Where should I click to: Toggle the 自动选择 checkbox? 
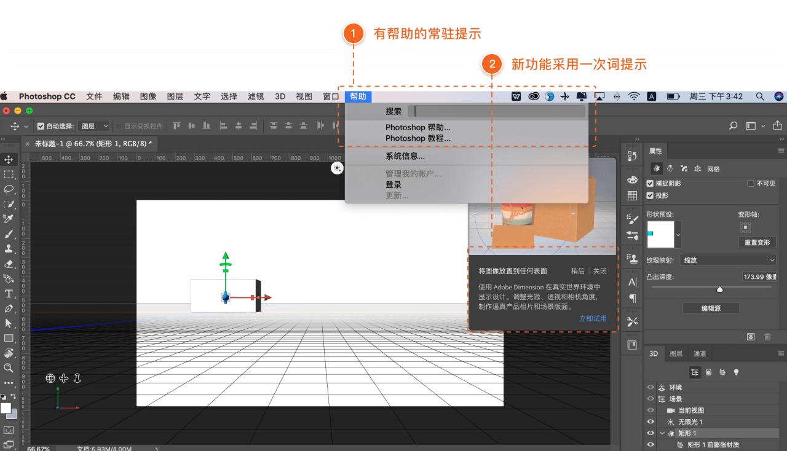pyautogui.click(x=41, y=126)
